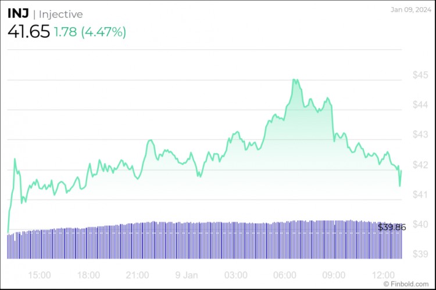
Task: Select the Injective coin name
Action: [61, 14]
